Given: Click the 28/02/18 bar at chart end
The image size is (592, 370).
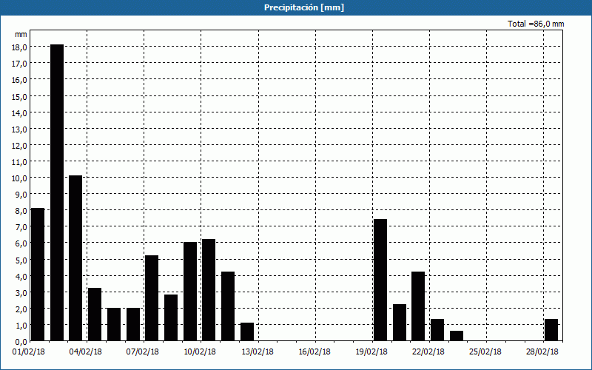Looking at the screenshot, I should tap(551, 330).
